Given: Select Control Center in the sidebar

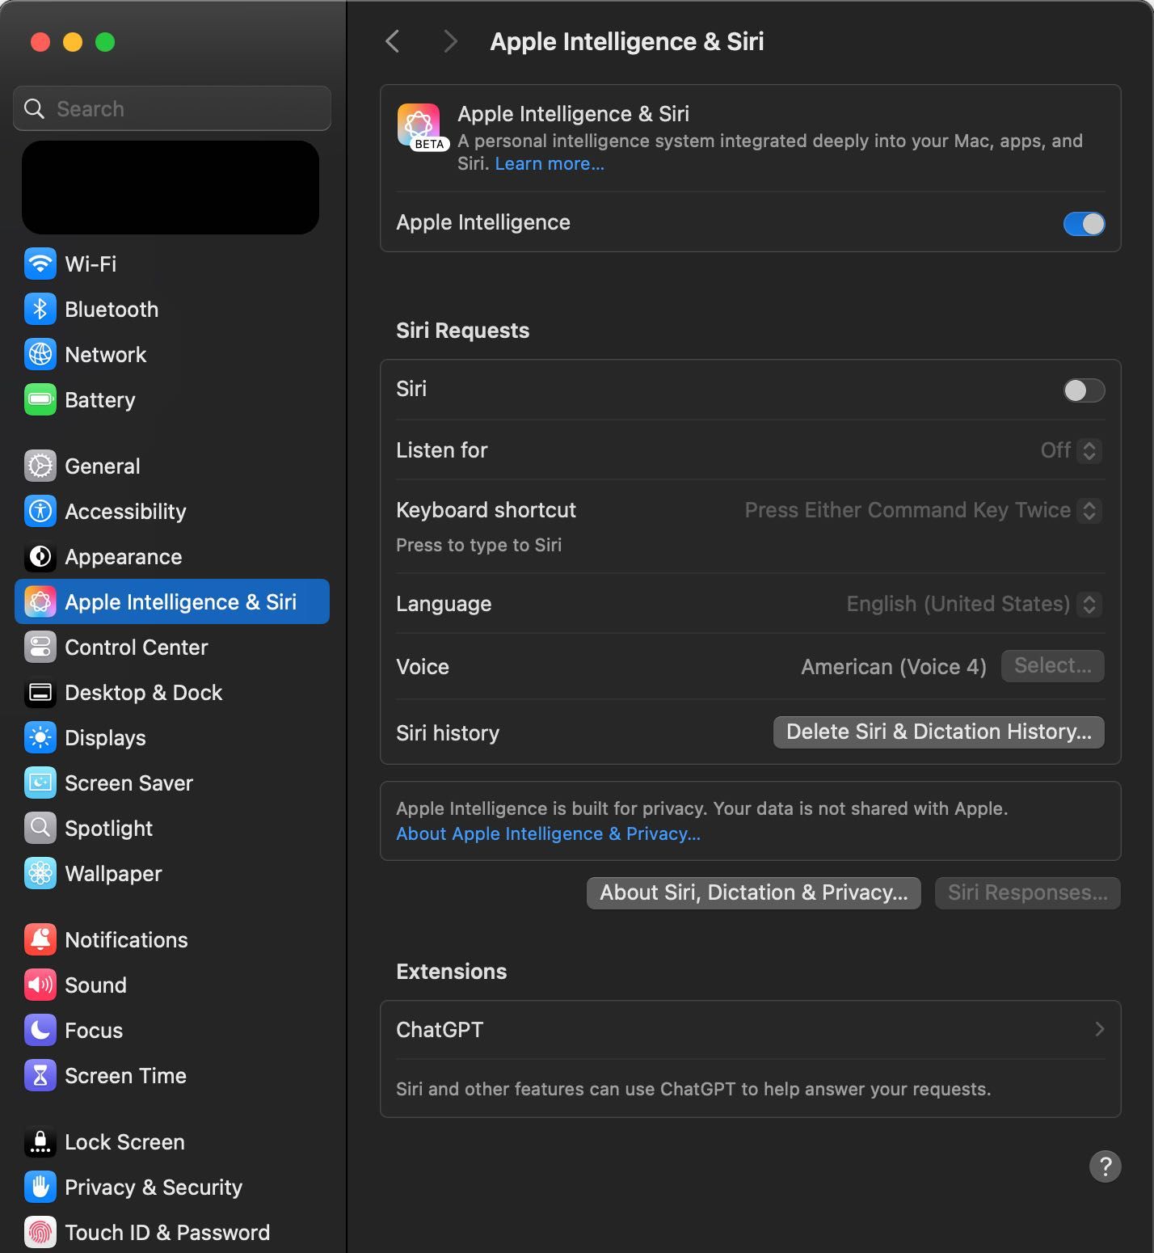Looking at the screenshot, I should 171,647.
